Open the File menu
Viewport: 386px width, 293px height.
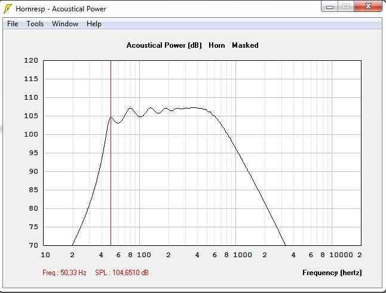13,24
